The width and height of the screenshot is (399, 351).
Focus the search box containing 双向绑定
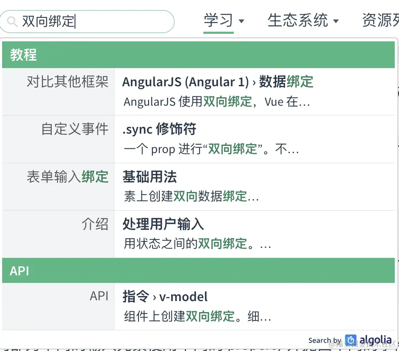click(87, 22)
